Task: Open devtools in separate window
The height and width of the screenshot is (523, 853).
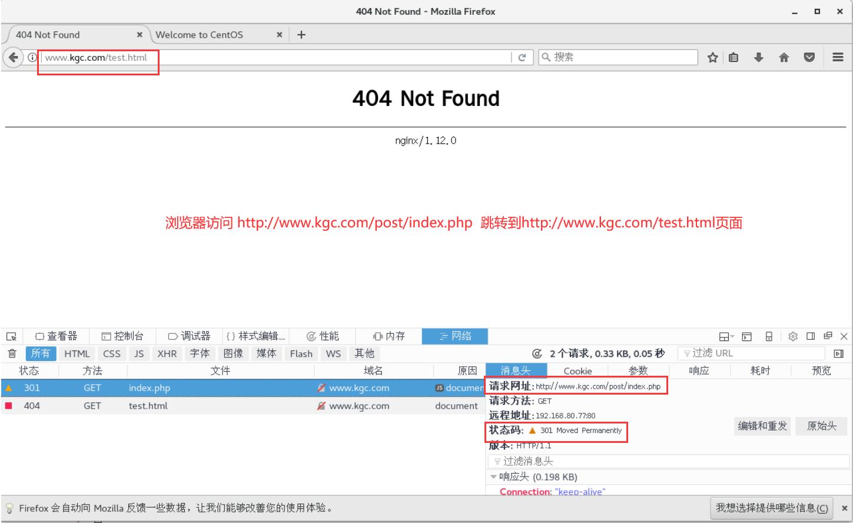Action: [x=828, y=336]
